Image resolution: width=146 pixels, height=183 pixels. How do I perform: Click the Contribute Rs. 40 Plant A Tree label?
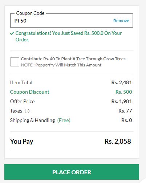(x=73, y=59)
